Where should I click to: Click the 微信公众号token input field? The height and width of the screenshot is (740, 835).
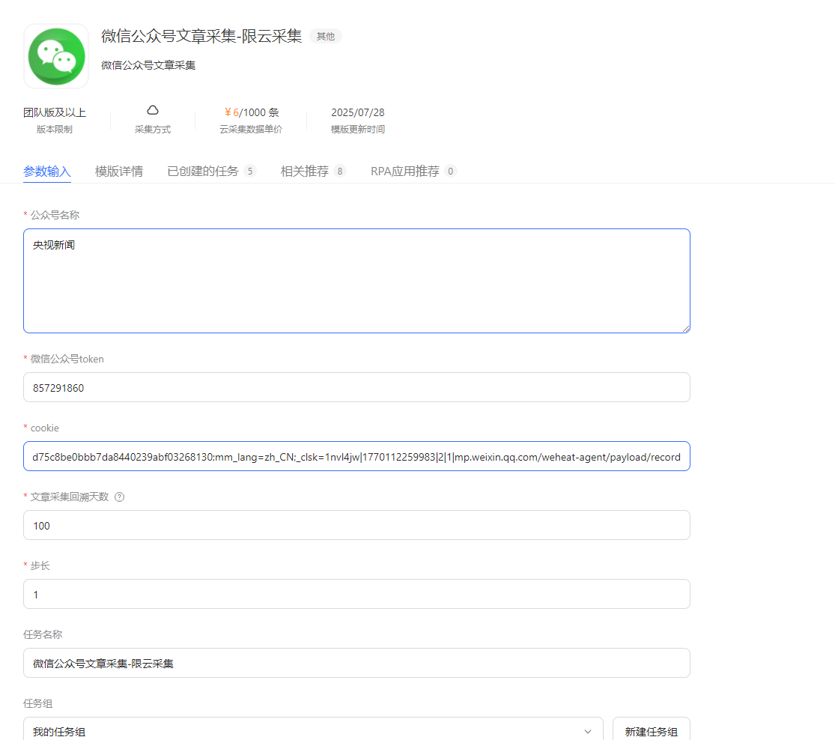[x=356, y=387]
